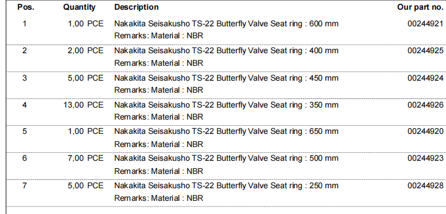Image resolution: width=446 pixels, height=214 pixels.
Task: Click the 650 mm seat ring description
Action: point(226,131)
